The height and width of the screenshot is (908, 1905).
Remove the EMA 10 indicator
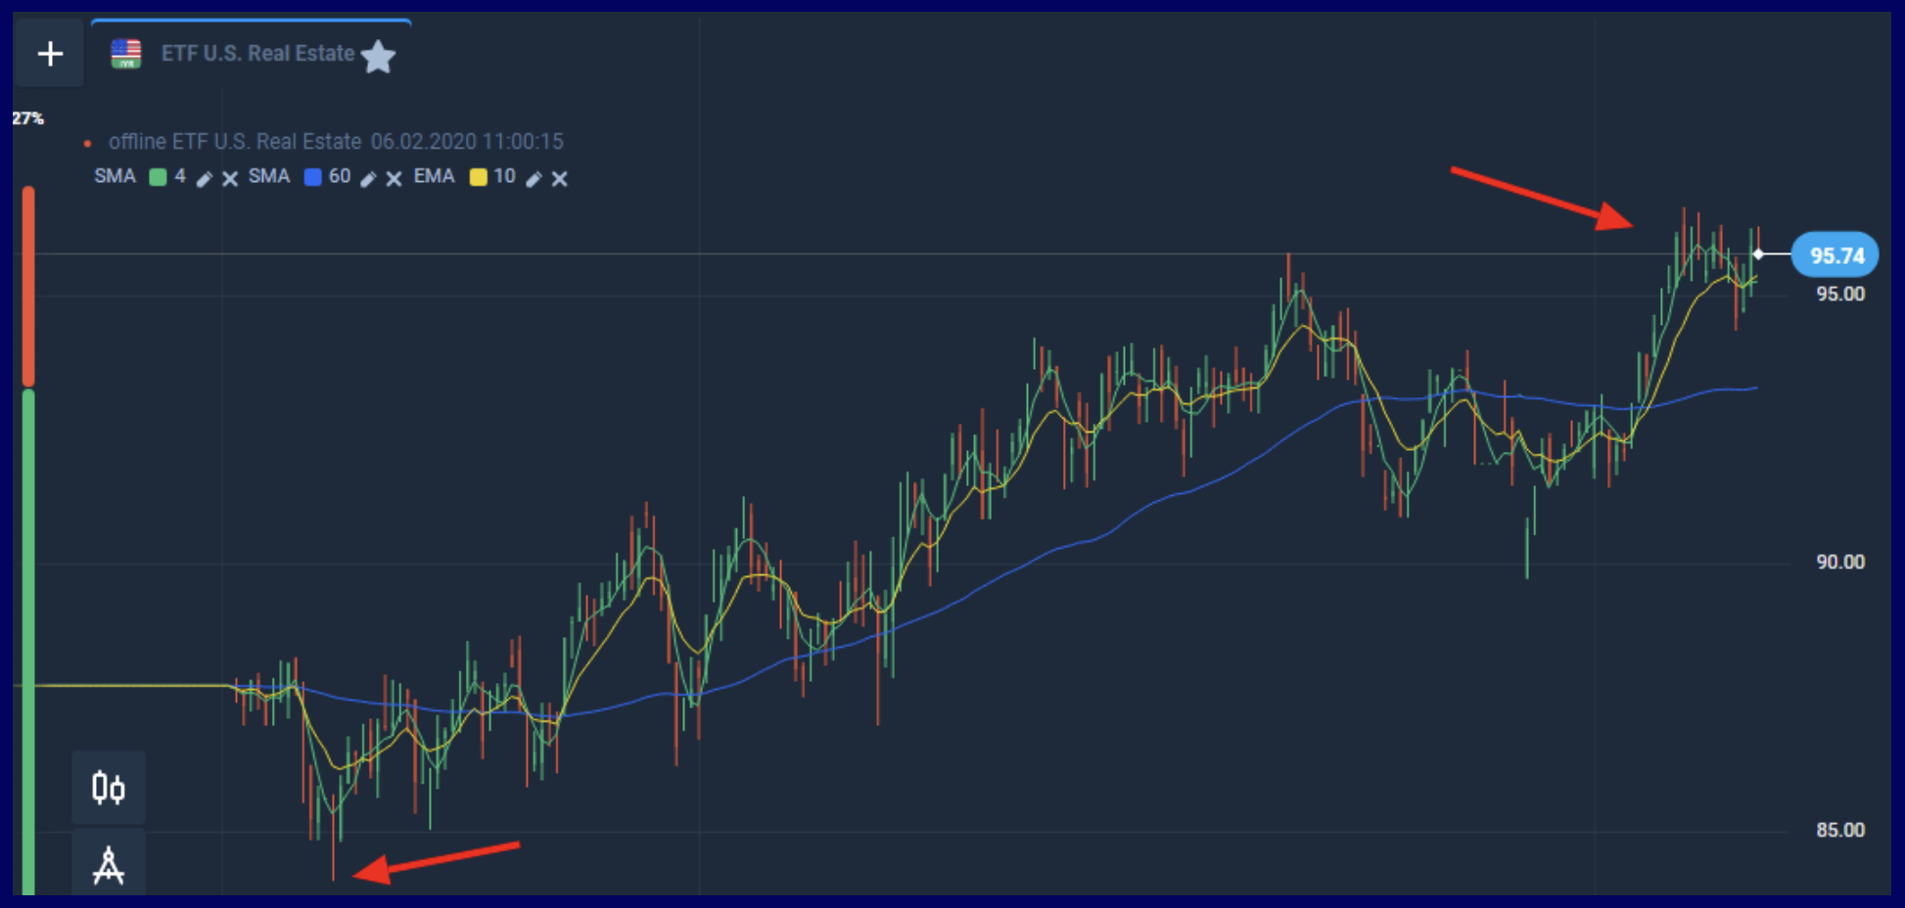click(559, 178)
